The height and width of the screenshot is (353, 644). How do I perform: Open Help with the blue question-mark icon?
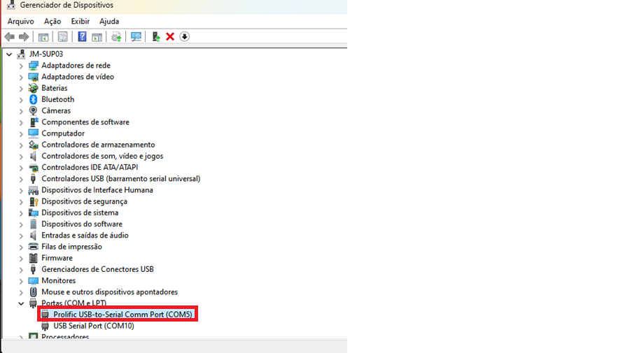(82, 37)
